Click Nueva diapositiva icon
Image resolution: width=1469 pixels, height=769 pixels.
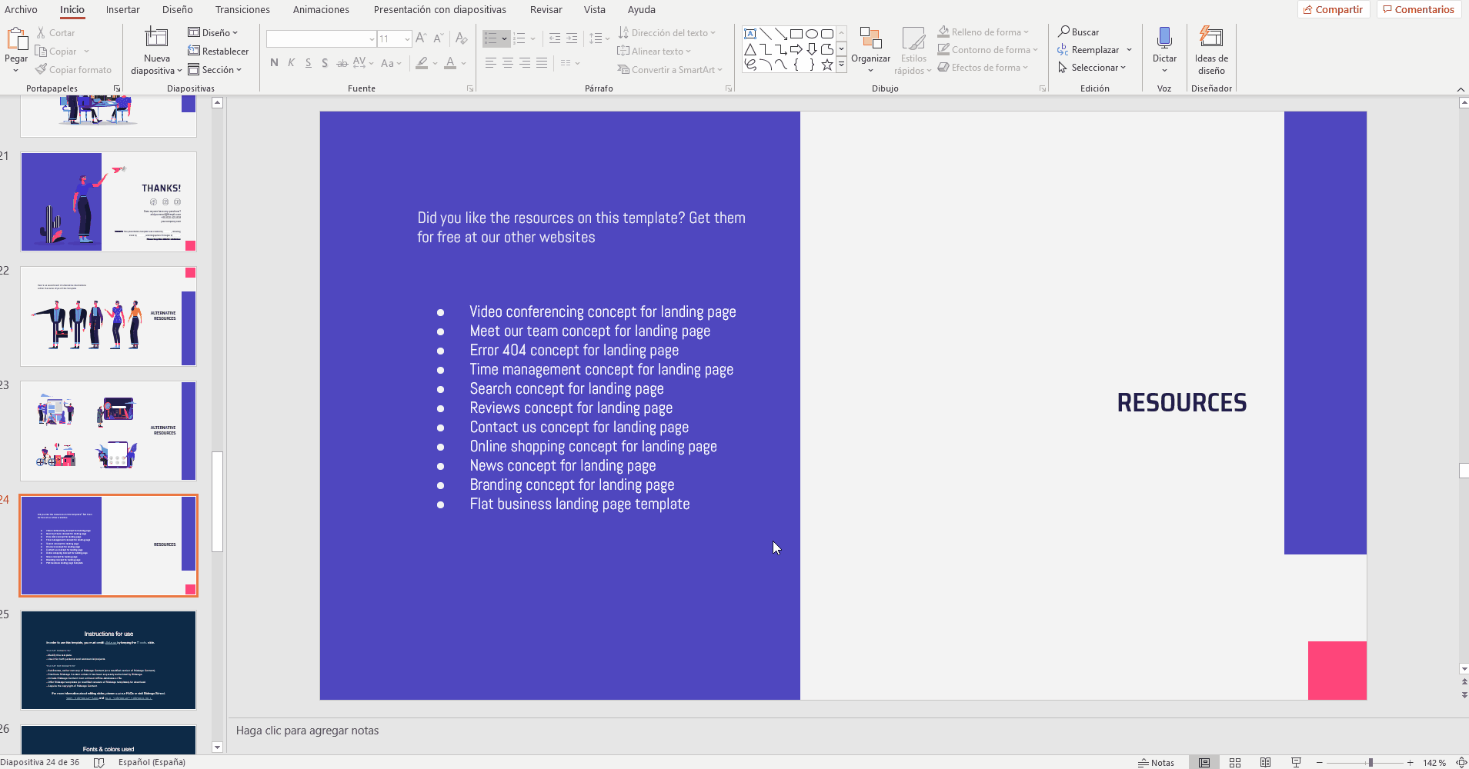point(156,38)
